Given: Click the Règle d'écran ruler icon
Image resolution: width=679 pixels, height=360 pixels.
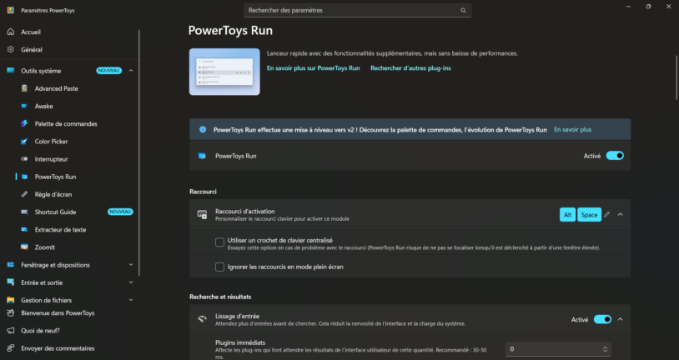Looking at the screenshot, I should [x=24, y=194].
